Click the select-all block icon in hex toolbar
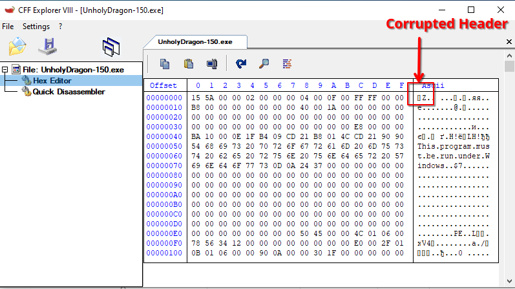Viewport: 515px width, 289px height. pos(211,63)
